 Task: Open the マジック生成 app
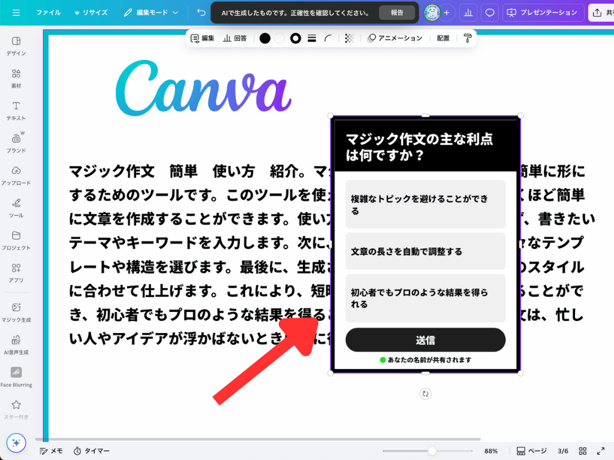point(16,313)
